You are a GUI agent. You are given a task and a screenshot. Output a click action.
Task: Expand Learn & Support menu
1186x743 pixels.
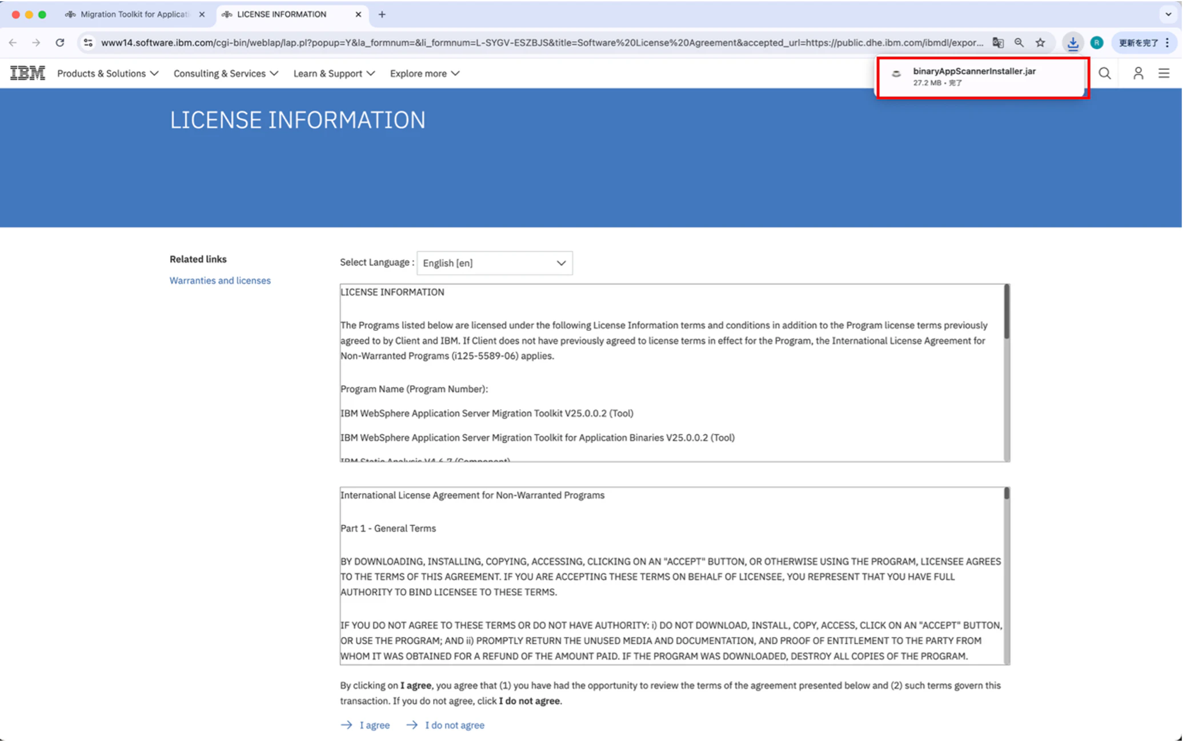pos(334,74)
